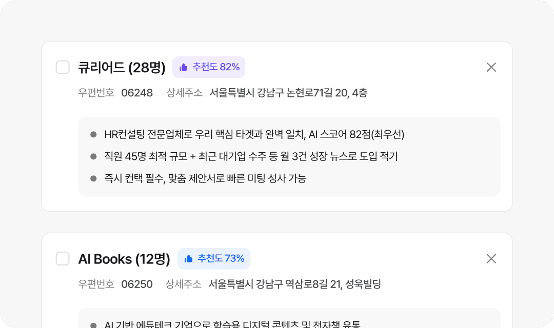The width and height of the screenshot is (554, 328).
Task: Click the thumbs-up icon beside 추천도 73%
Action: 189,259
